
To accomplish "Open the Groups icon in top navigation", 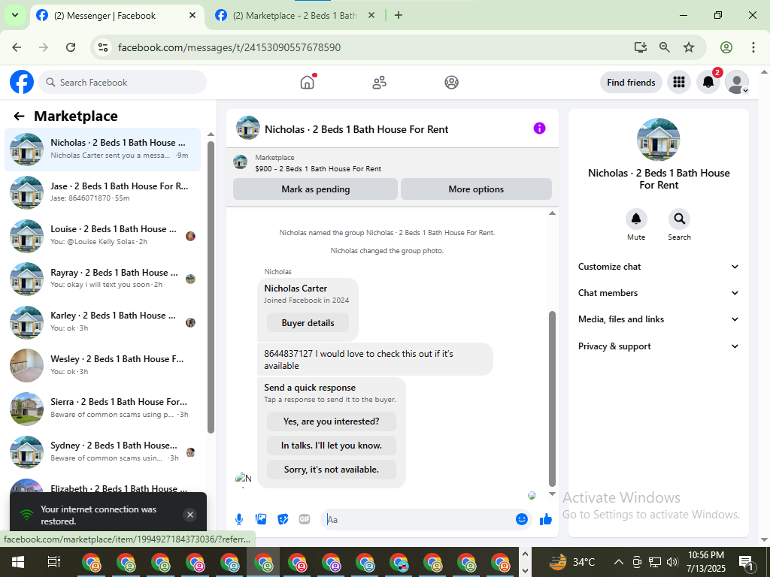I will (451, 83).
